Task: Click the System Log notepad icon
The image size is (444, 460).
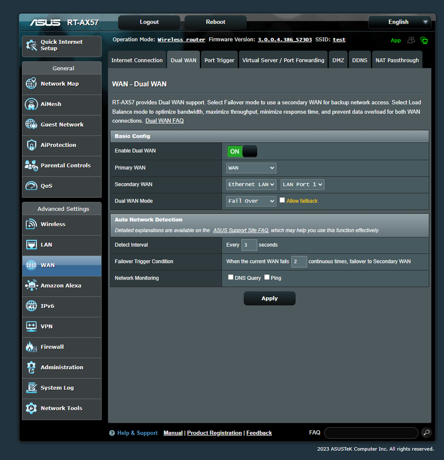Action: pos(32,388)
